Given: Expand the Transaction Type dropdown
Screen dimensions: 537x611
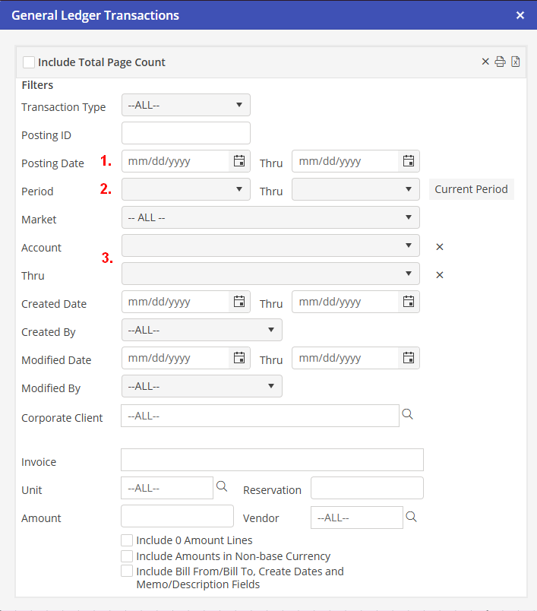Looking at the screenshot, I should click(186, 105).
